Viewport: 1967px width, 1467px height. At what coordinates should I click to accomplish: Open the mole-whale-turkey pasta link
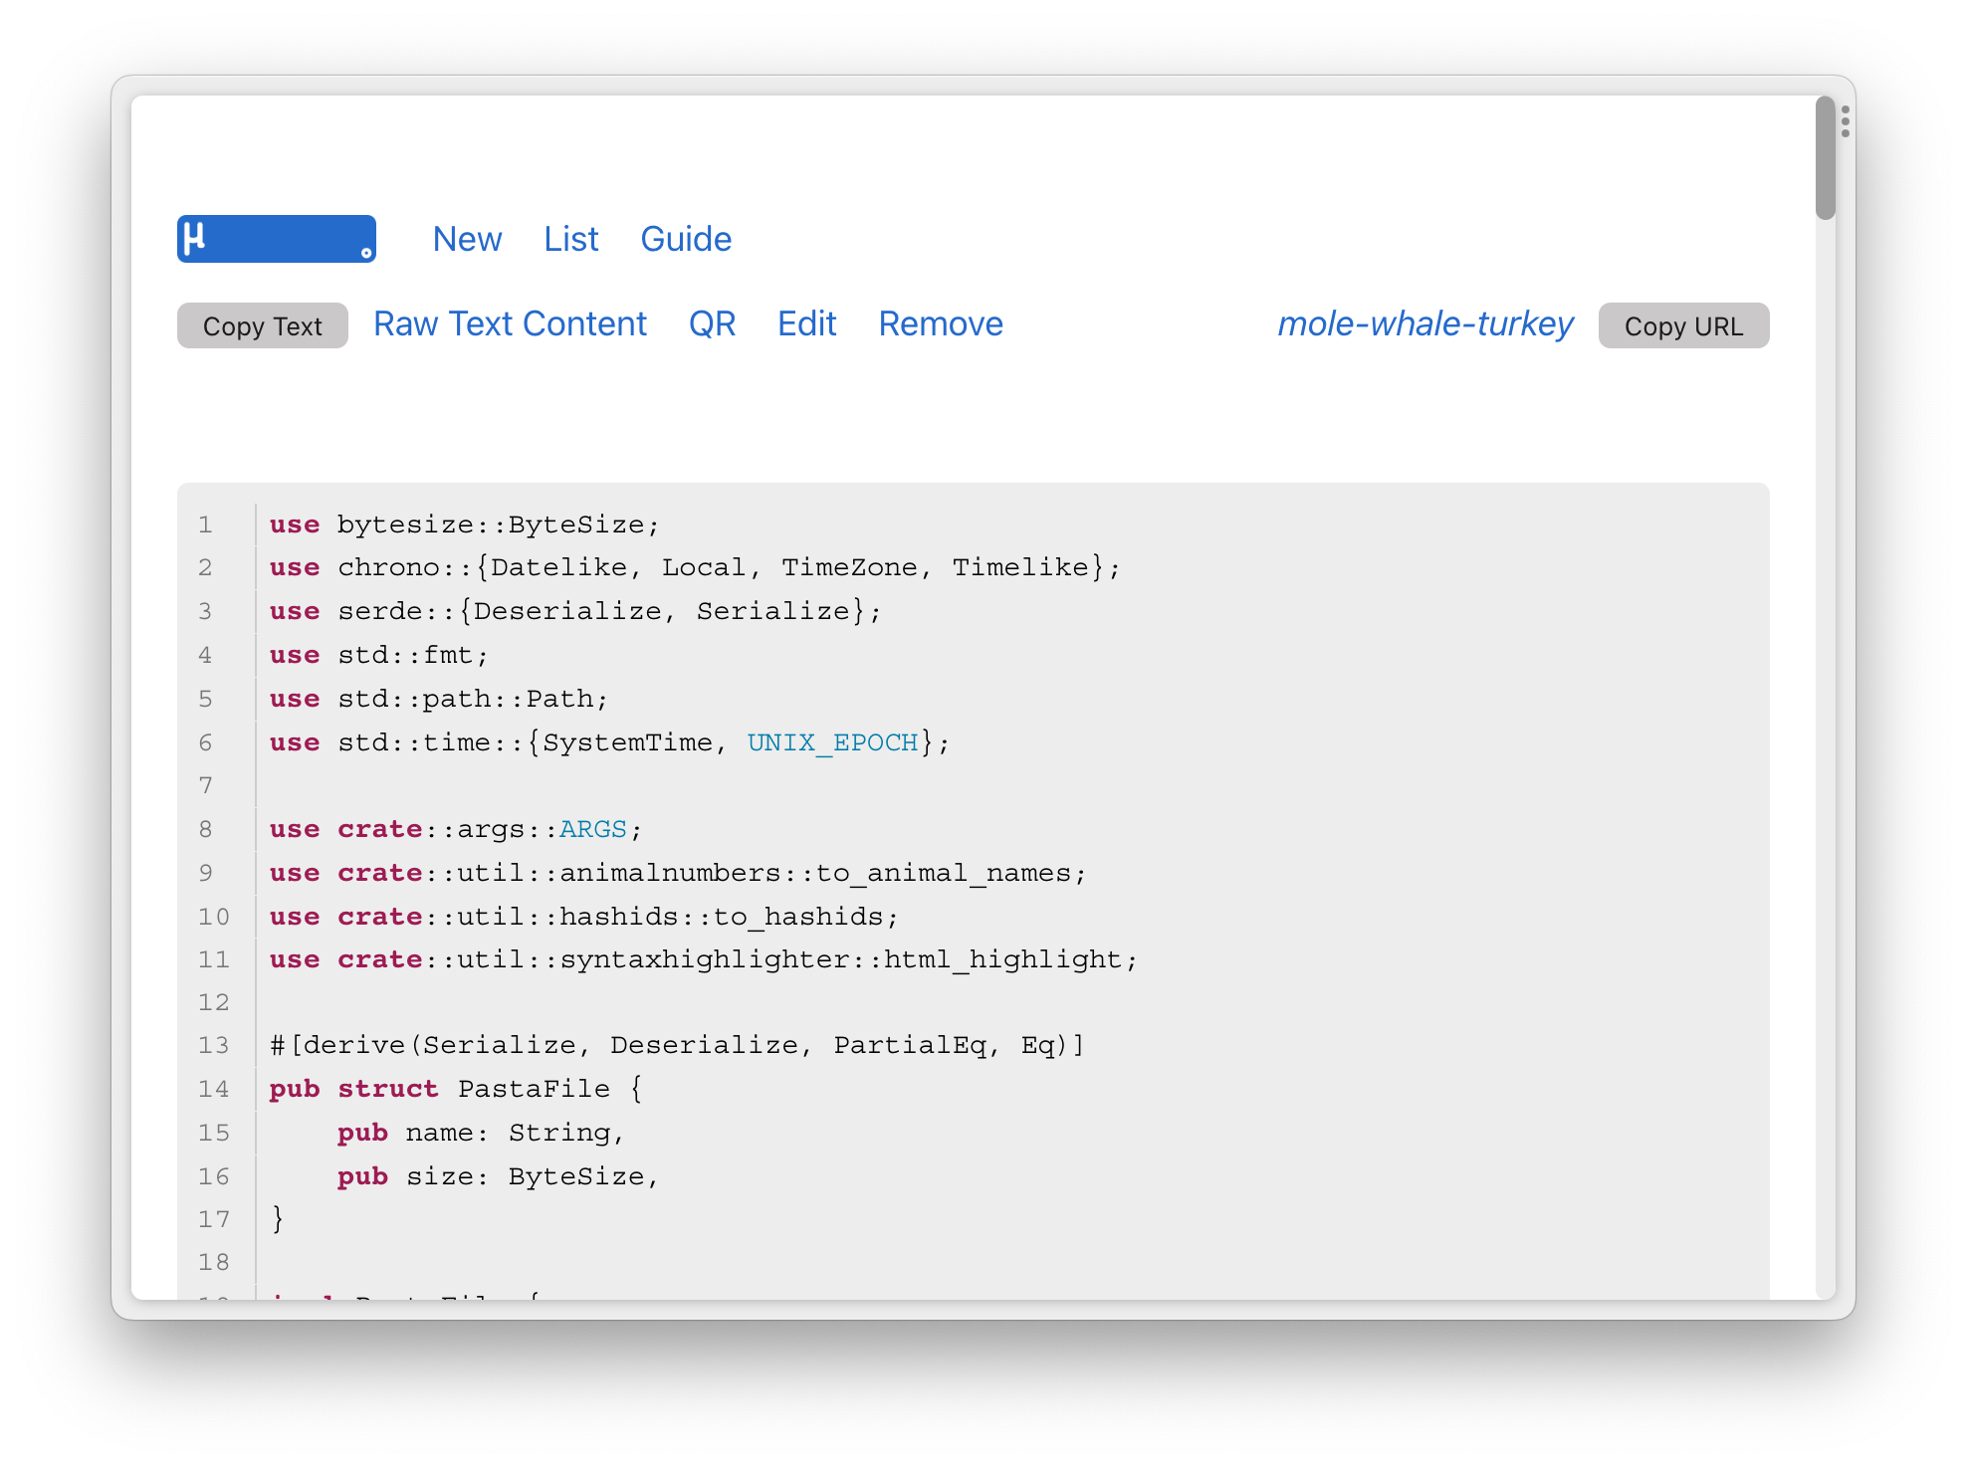(1424, 324)
